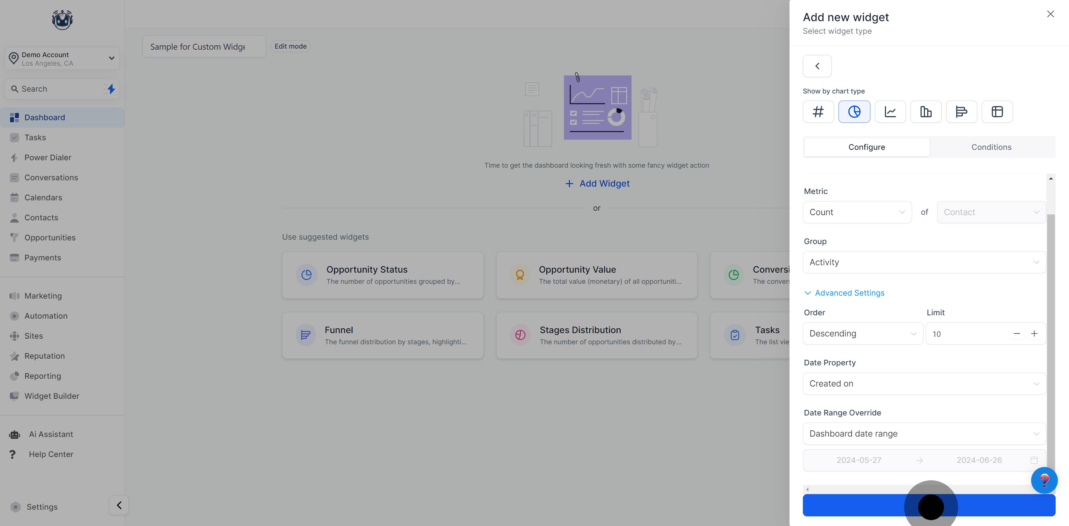
Task: Add the Funnel suggested widget
Action: tap(383, 335)
